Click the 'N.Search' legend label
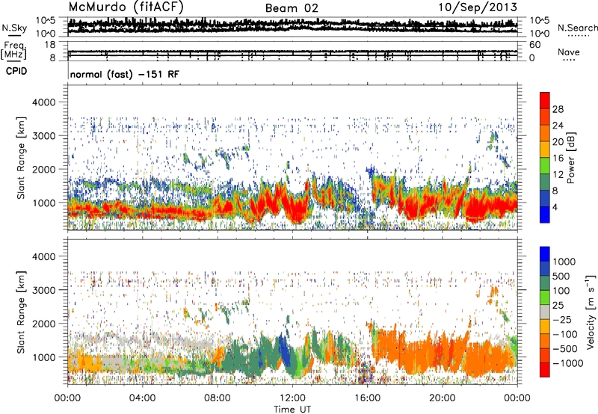Image resolution: width=598 pixels, height=414 pixels. (x=577, y=28)
